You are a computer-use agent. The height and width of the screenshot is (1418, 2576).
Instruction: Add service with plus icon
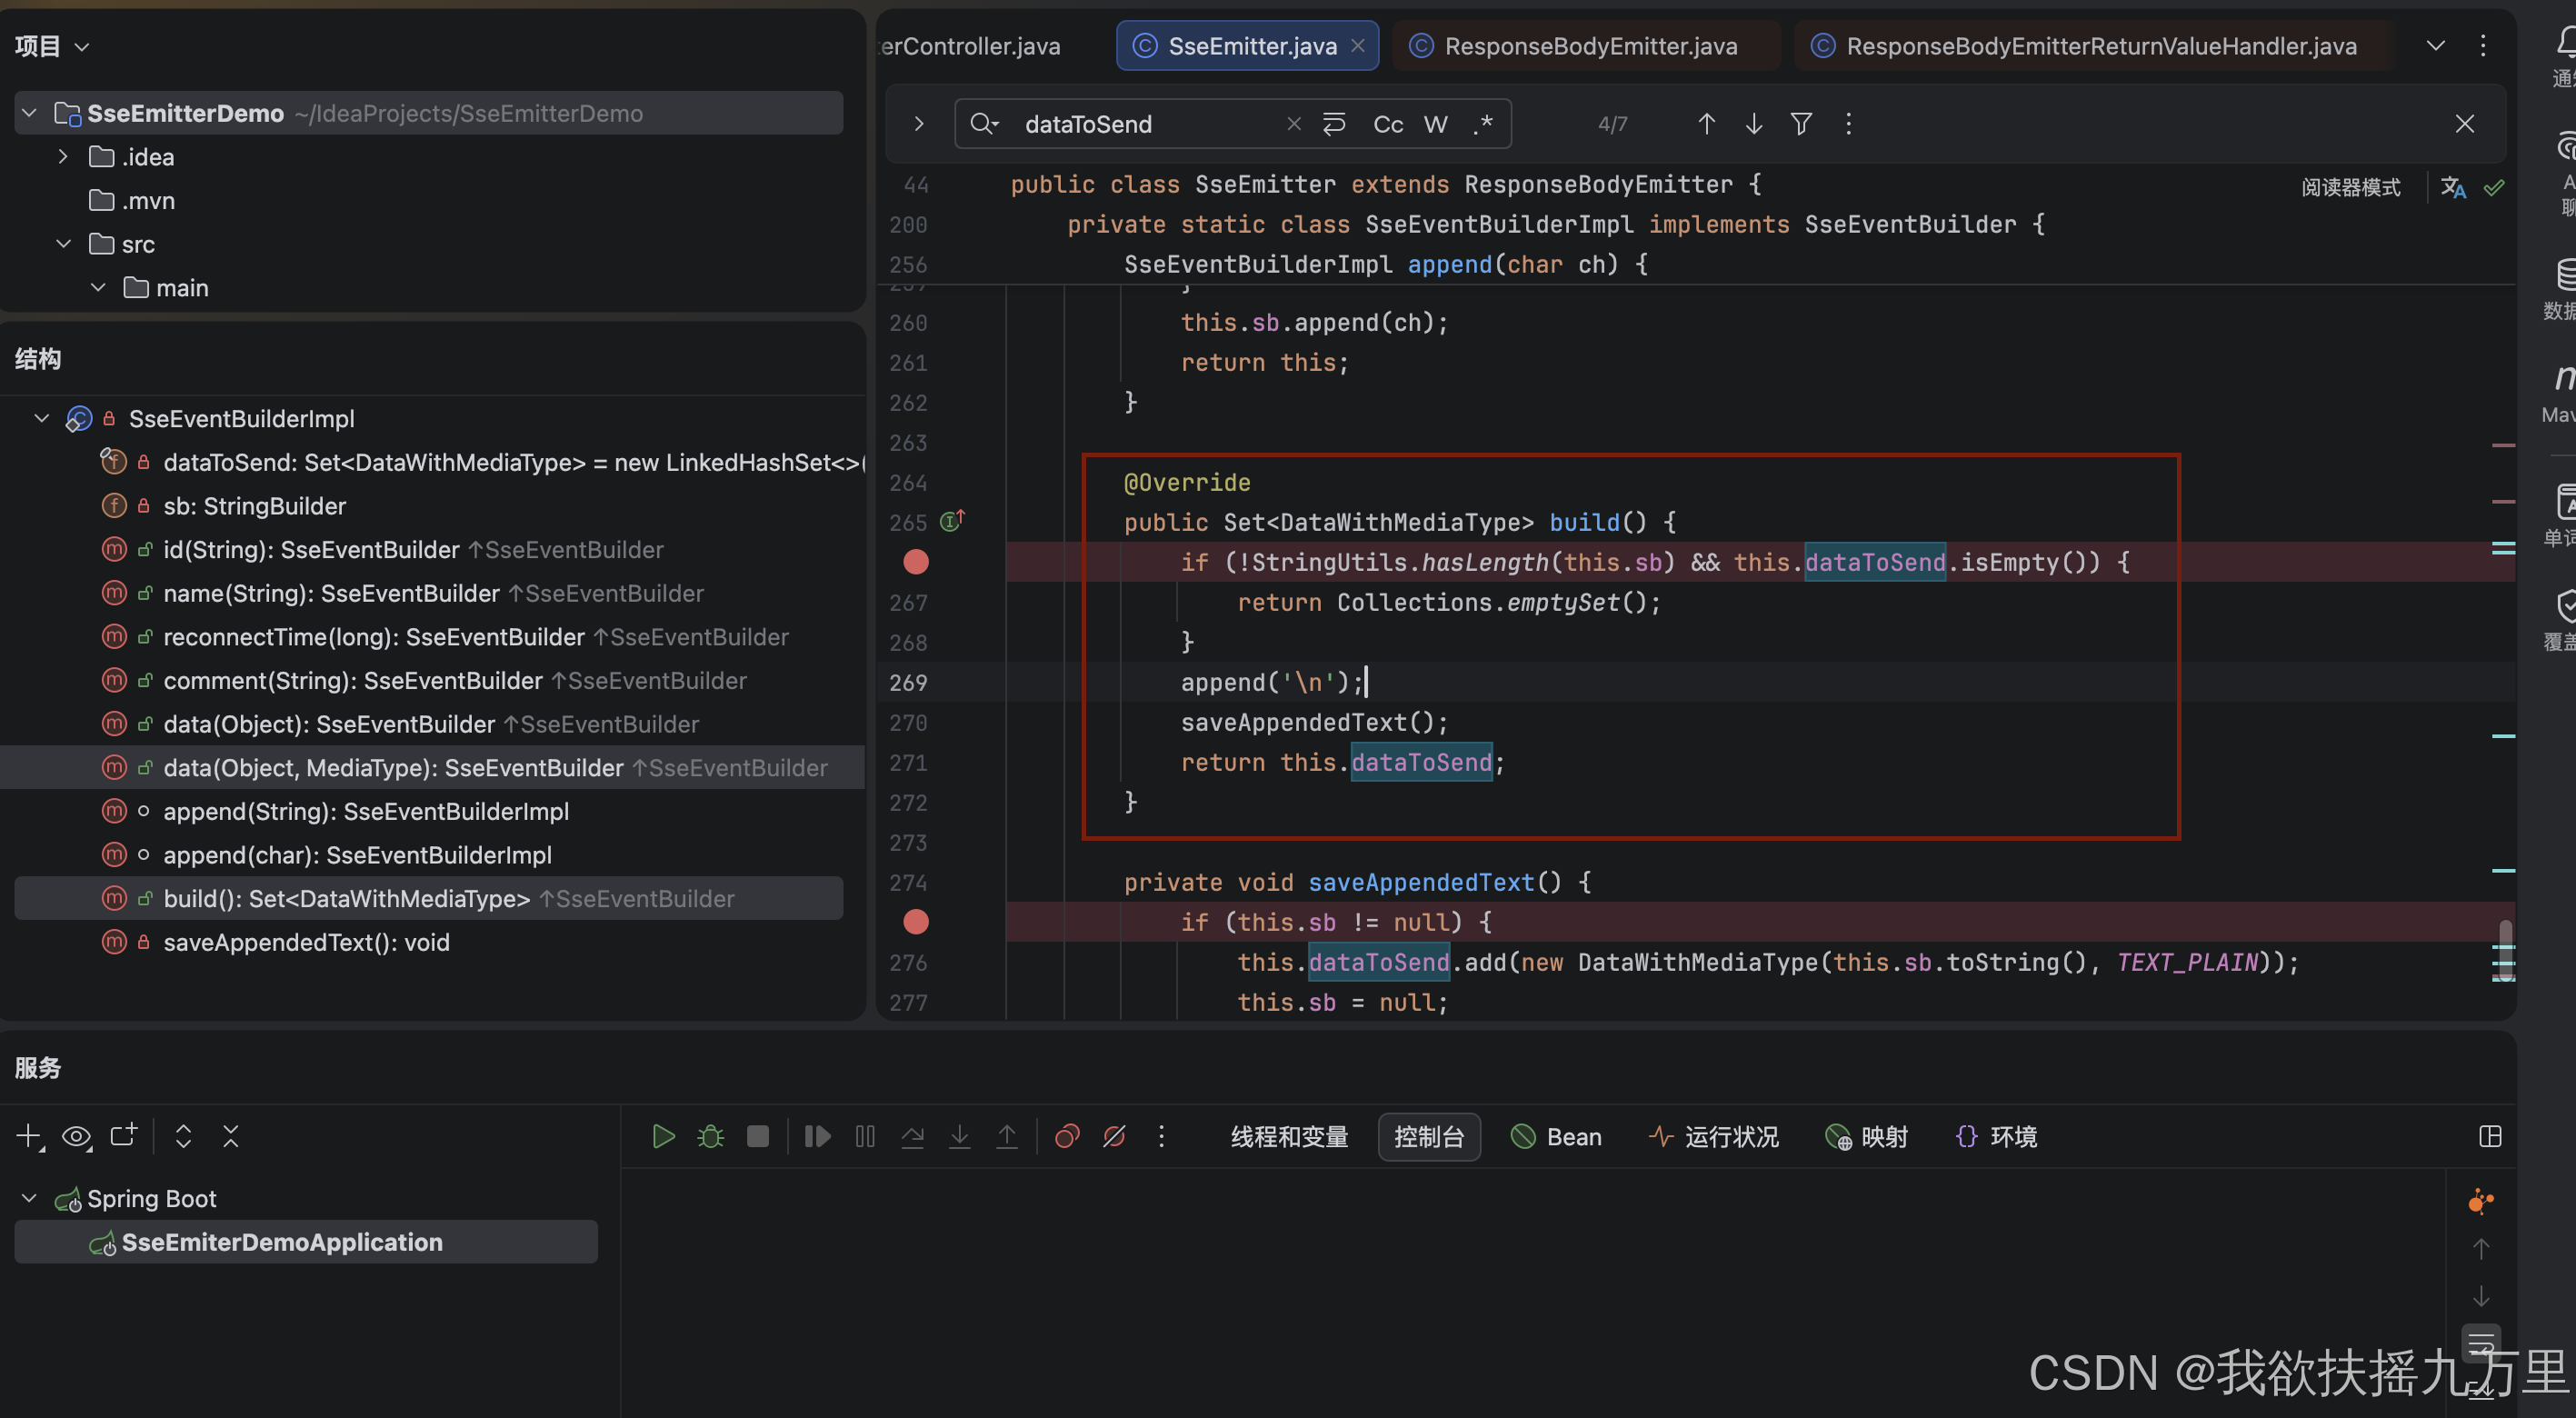coord(30,1136)
